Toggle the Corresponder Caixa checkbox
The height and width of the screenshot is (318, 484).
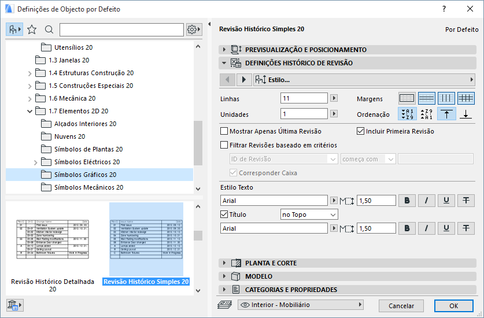[x=234, y=172]
